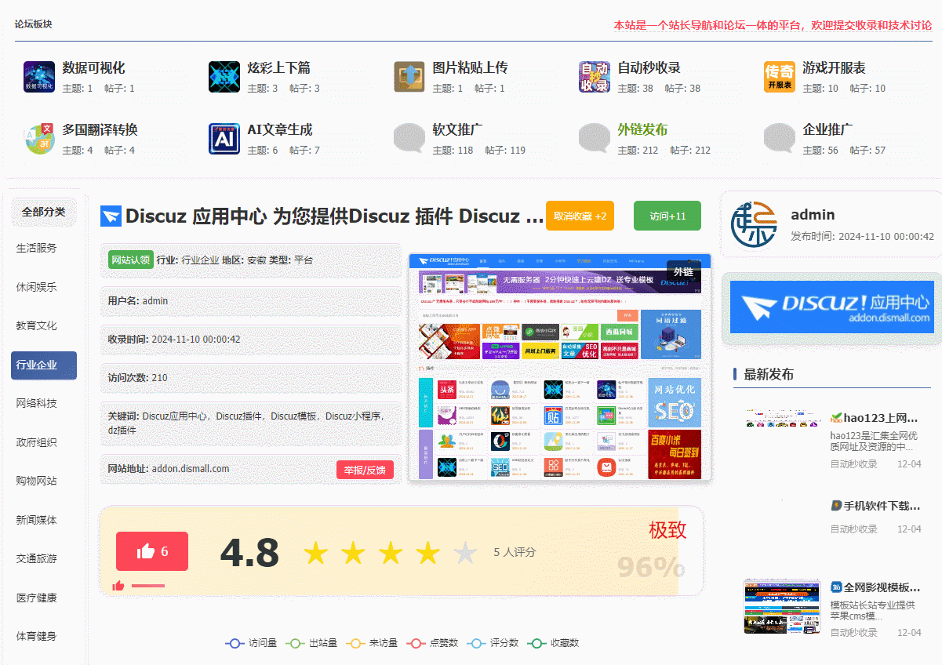
Task: Rate with the first yellow star
Action: pyautogui.click(x=315, y=553)
